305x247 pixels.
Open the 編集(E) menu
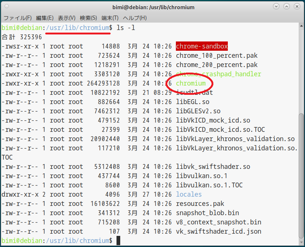pos(45,18)
